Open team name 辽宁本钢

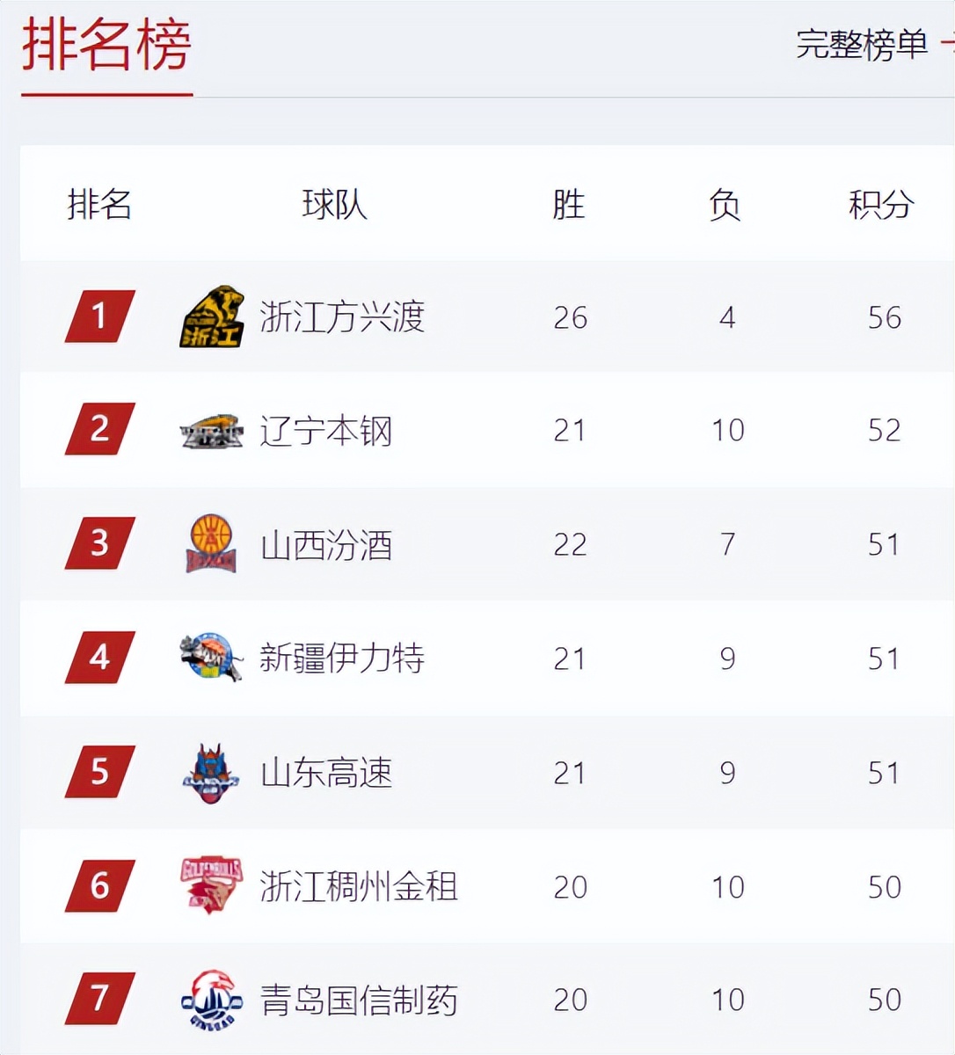coord(325,431)
